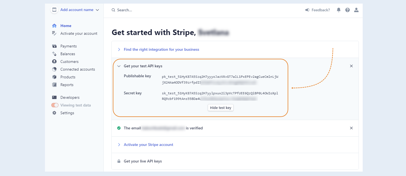Click the Payments wallet icon

coord(54,46)
